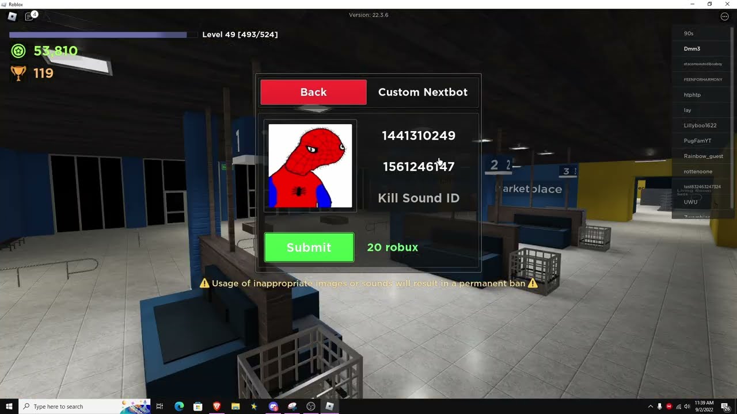Open Brave browser from taskbar
Screen dimensions: 737x414
pos(216,407)
